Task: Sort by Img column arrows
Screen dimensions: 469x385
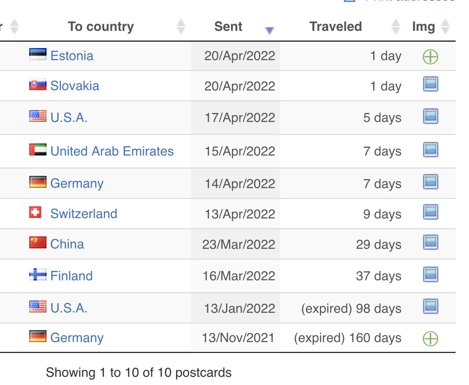Action: tap(445, 26)
